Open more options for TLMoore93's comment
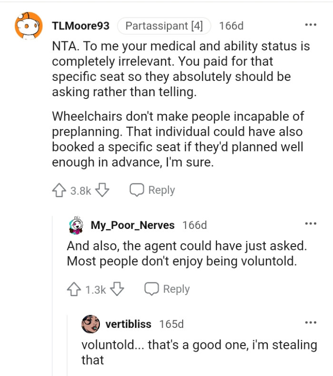 [310, 25]
